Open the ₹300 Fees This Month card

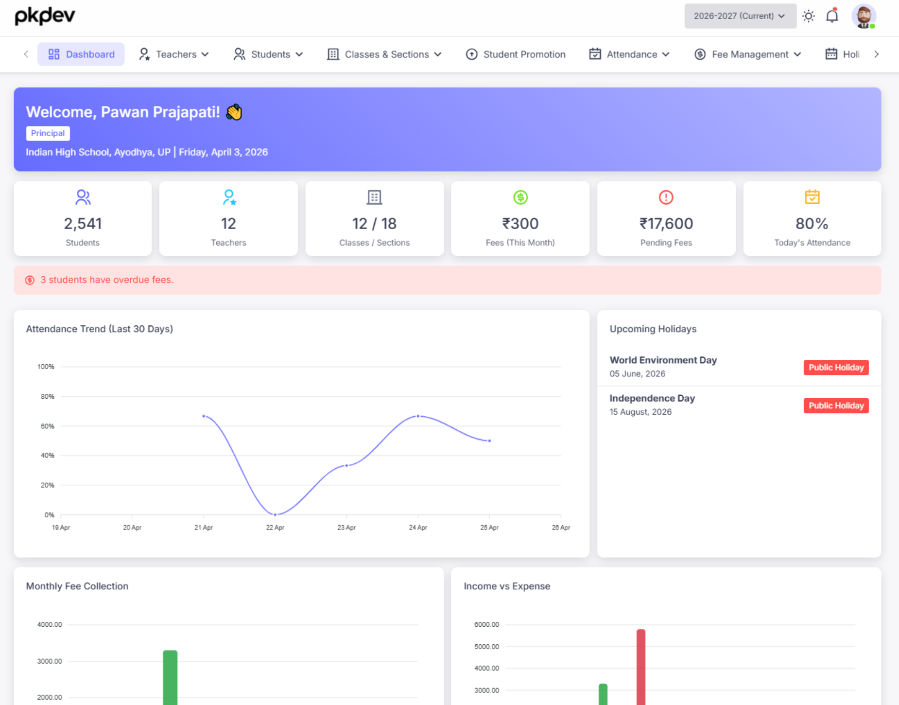[520, 218]
